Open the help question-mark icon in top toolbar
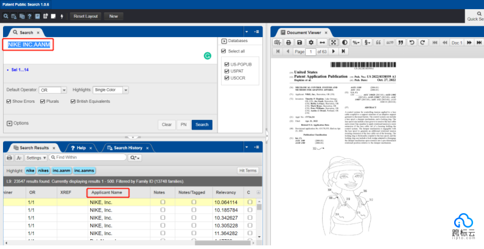The image size is (484, 249). [x=30, y=16]
